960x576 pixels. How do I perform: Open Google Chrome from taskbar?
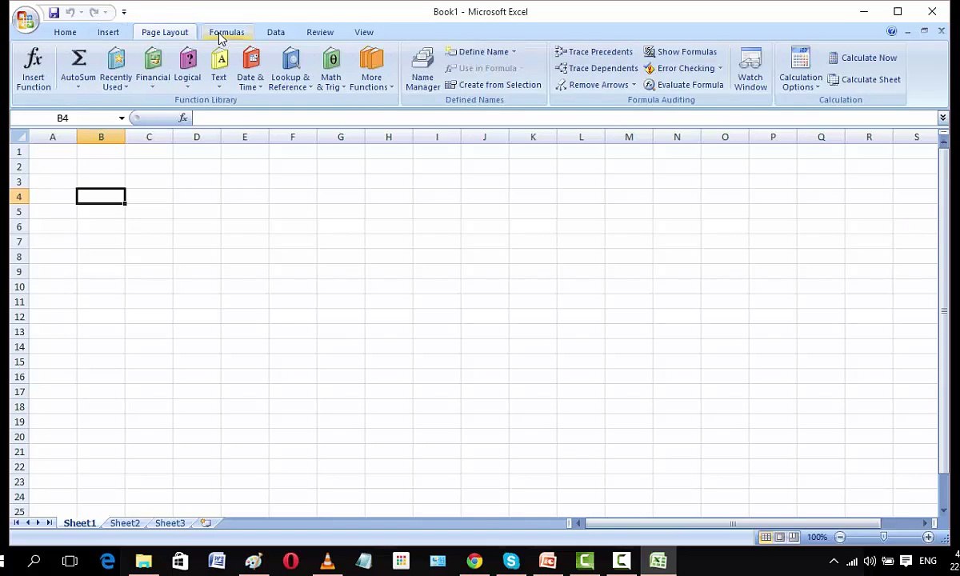click(x=474, y=561)
